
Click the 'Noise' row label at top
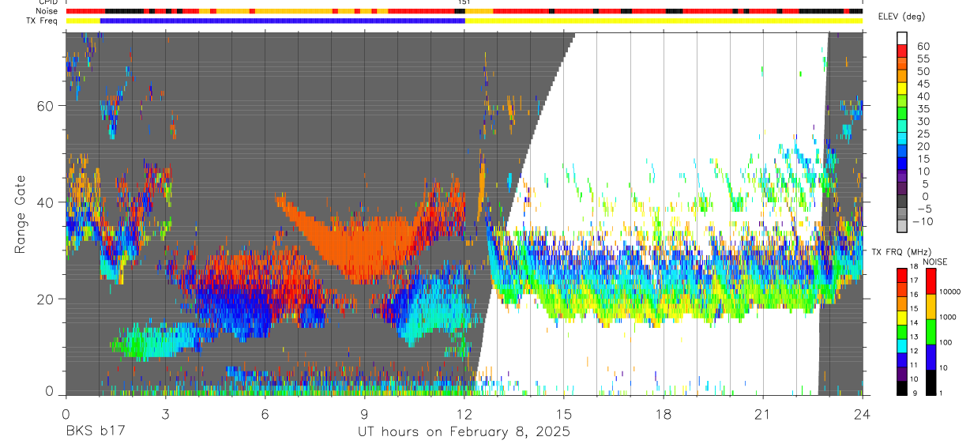(x=47, y=11)
